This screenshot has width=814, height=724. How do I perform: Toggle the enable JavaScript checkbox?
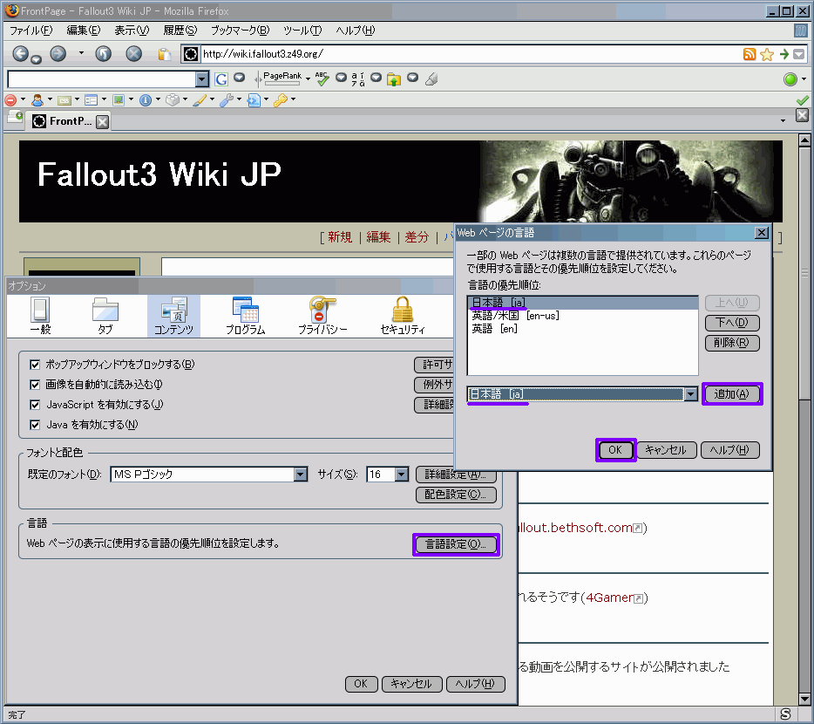coord(36,405)
